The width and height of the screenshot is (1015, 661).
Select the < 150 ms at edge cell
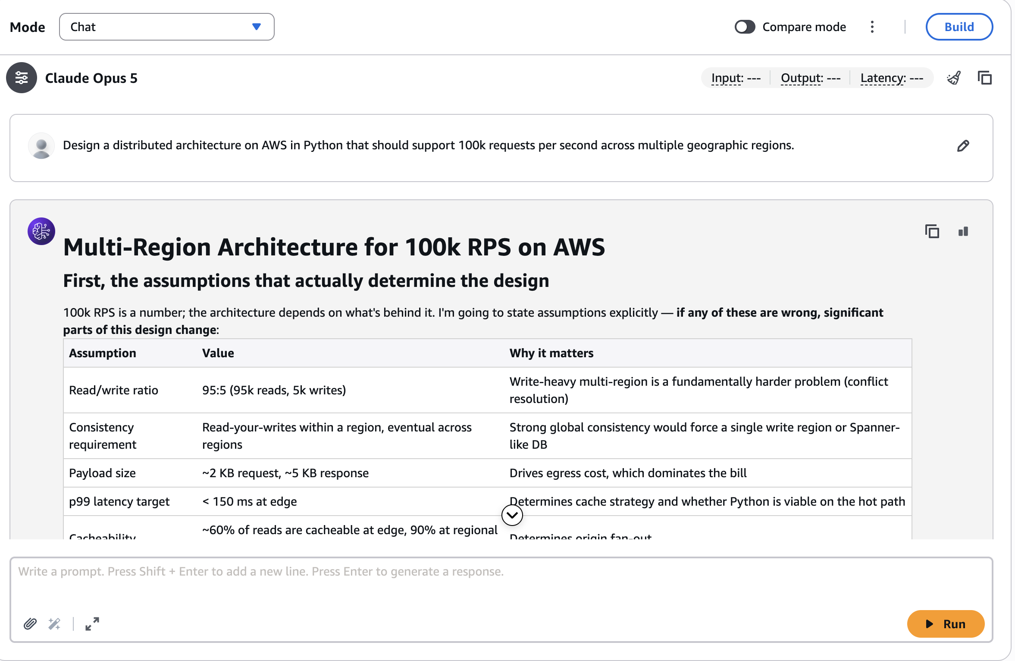[351, 501]
